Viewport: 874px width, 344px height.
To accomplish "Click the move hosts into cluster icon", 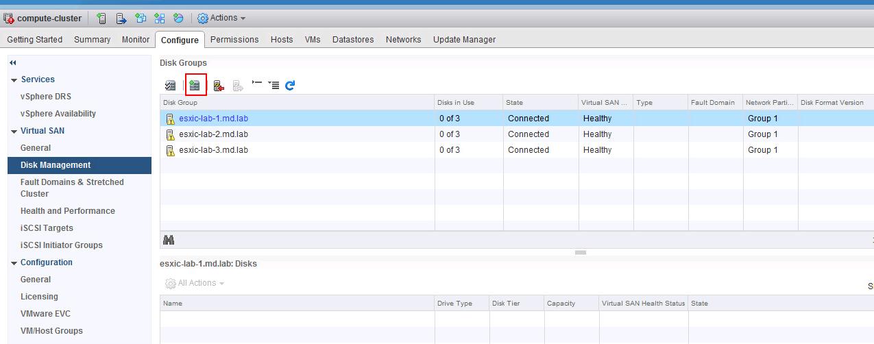I will 121,19.
